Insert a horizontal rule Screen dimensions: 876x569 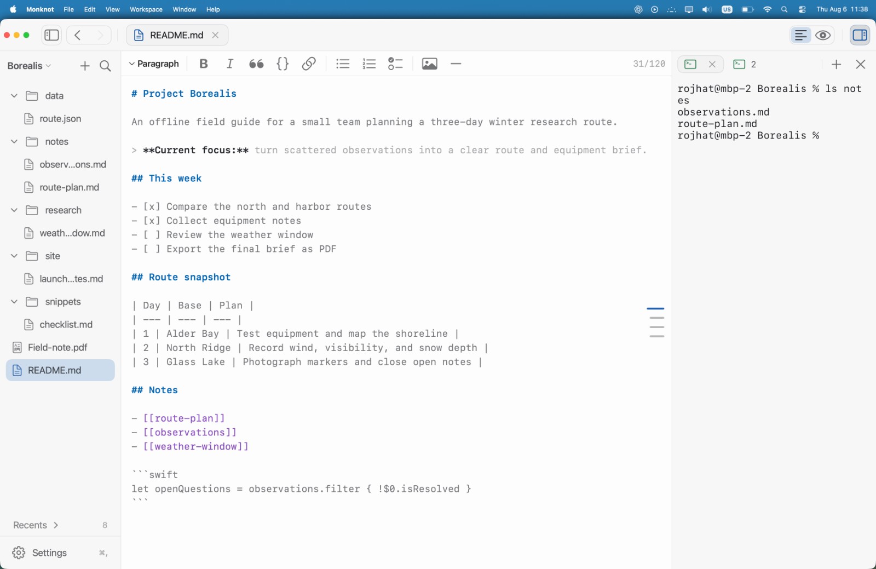pos(456,64)
